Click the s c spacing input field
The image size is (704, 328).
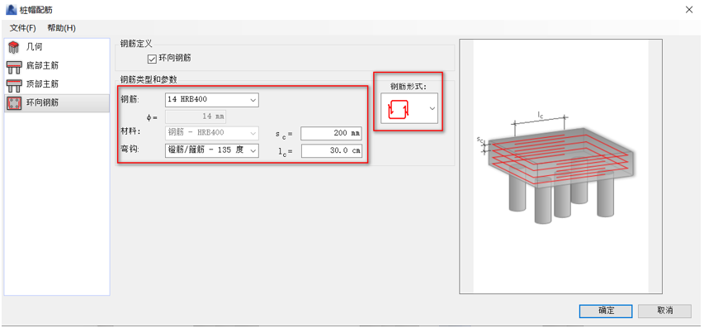(331, 134)
